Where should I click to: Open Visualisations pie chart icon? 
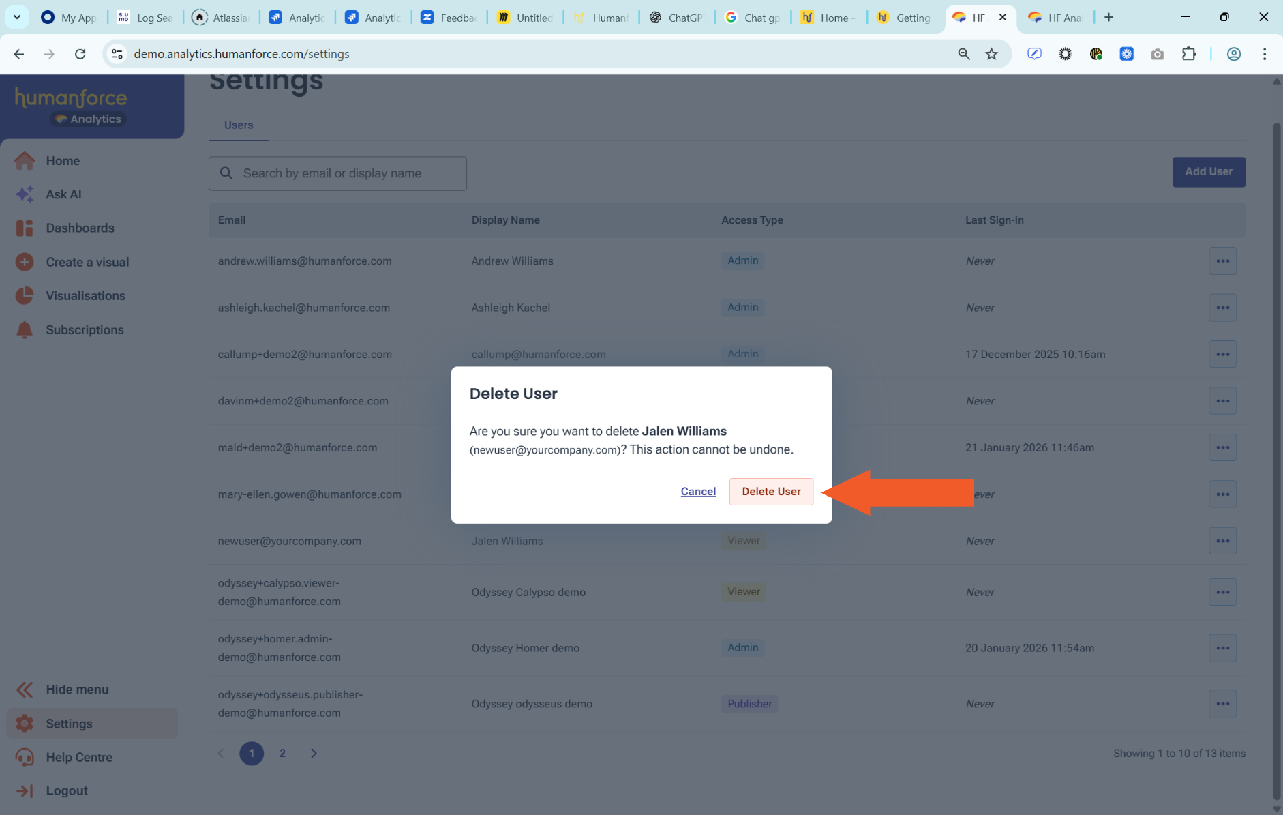point(25,296)
